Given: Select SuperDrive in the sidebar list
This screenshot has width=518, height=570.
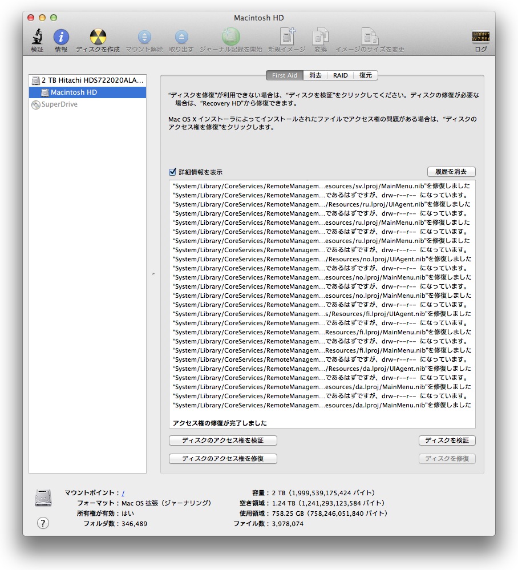Looking at the screenshot, I should pyautogui.click(x=59, y=104).
